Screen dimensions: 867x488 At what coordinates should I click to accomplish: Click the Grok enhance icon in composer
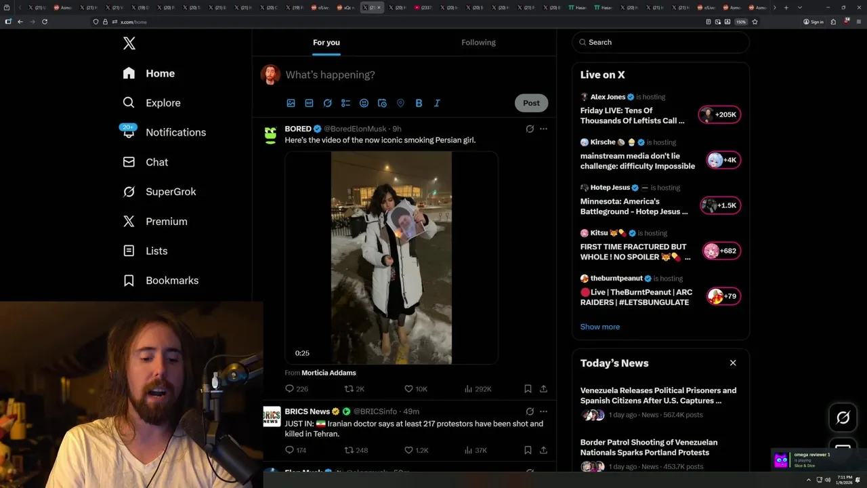pyautogui.click(x=327, y=103)
